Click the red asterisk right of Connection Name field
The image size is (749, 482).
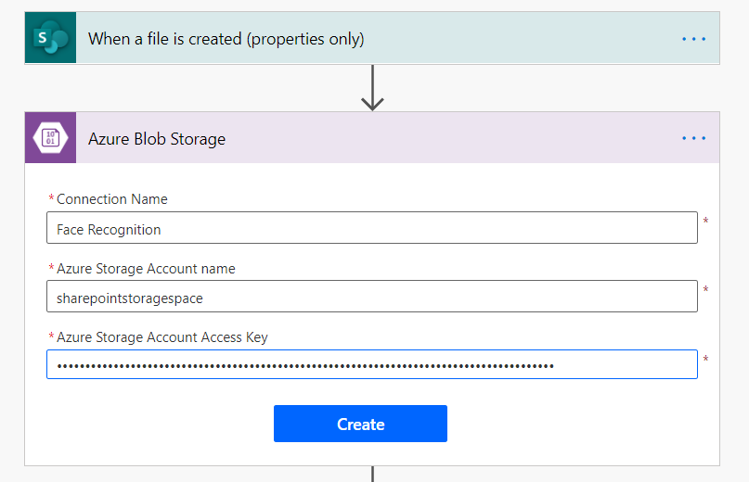tap(705, 222)
